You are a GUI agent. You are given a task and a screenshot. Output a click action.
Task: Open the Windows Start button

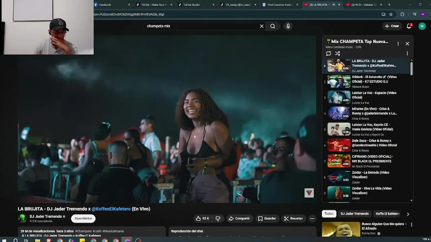pyautogui.click(x=5, y=240)
